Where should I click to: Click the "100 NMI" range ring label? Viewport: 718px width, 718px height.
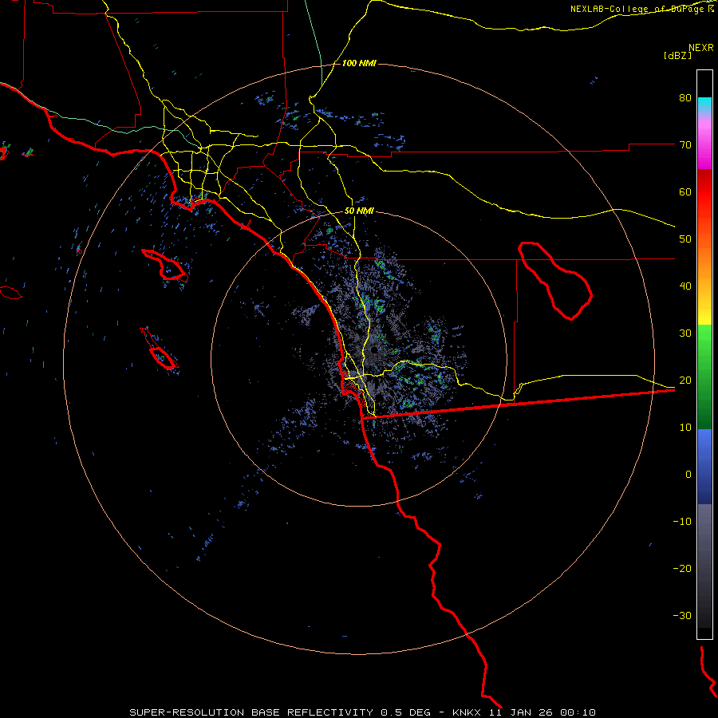coord(359,63)
